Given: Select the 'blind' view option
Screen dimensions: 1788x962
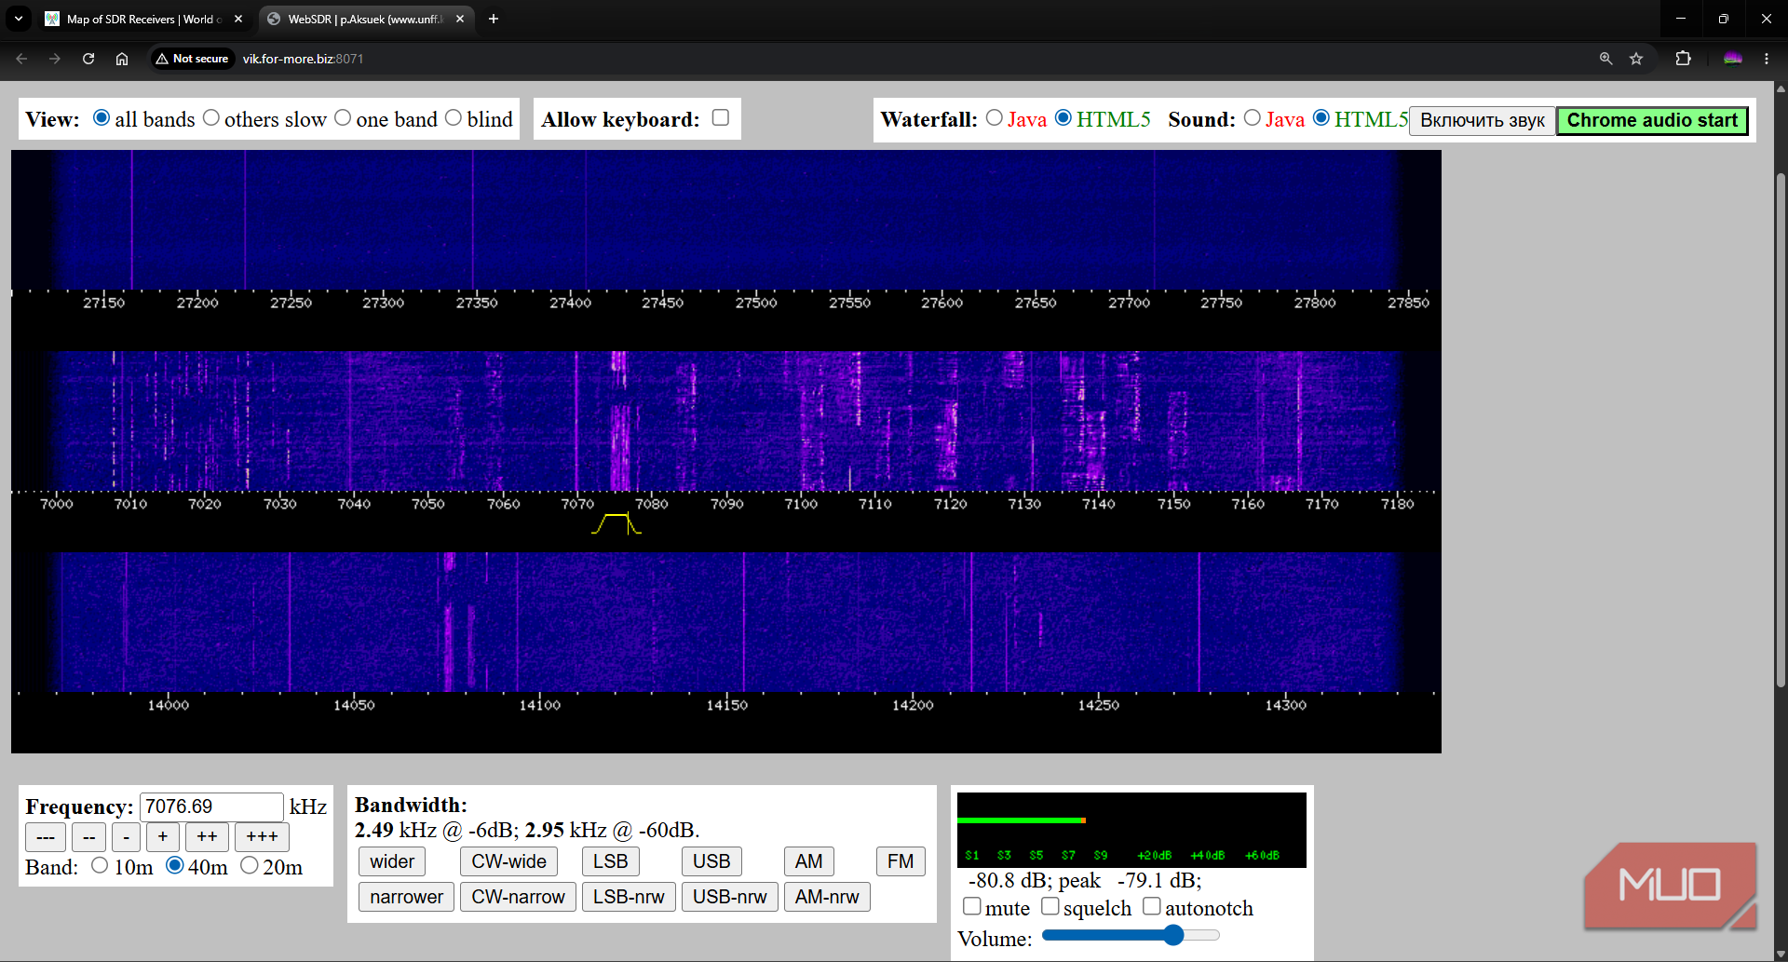Looking at the screenshot, I should point(454,118).
